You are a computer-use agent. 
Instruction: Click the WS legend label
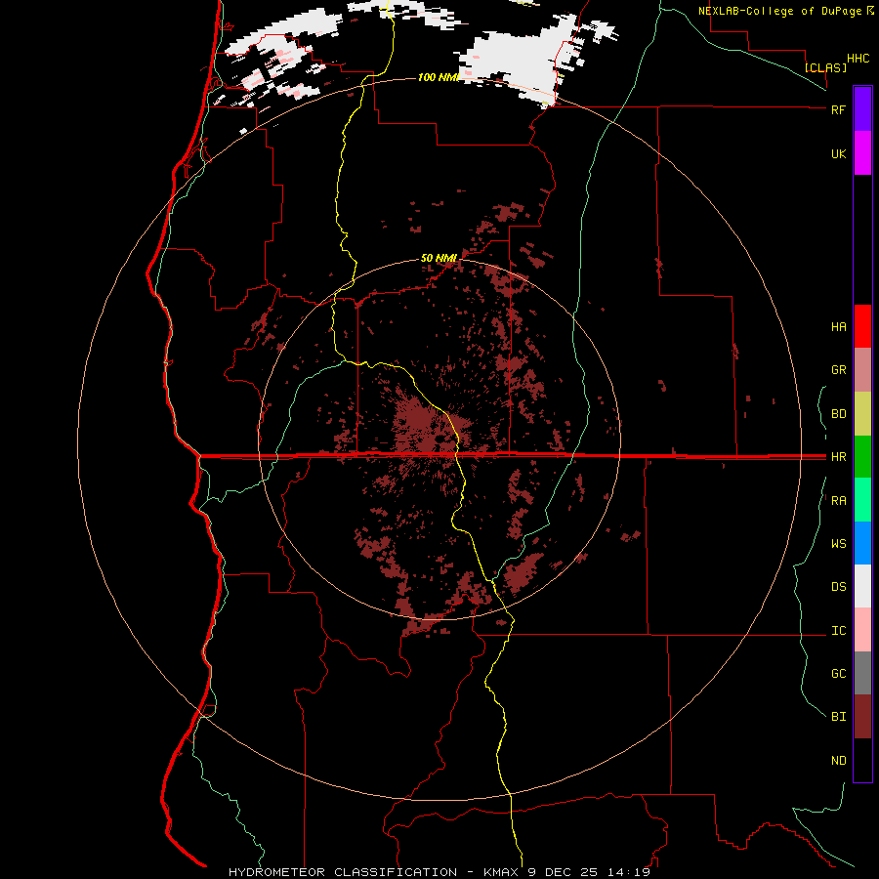[838, 544]
